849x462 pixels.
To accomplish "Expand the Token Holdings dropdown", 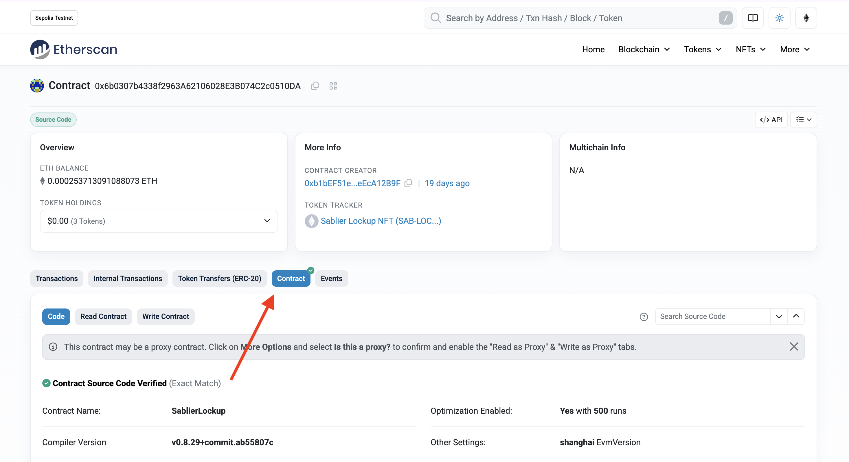I will [267, 221].
